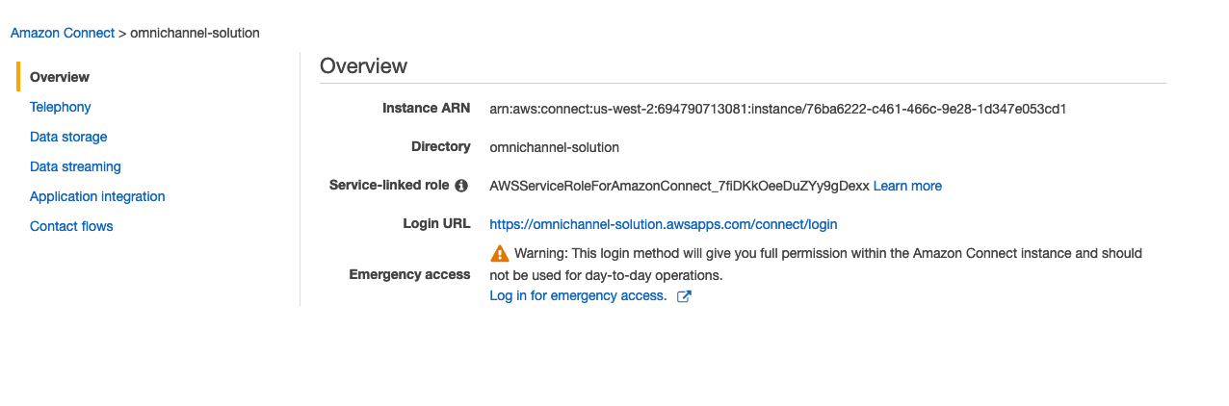Open the Amazon Connect breadcrumb link

point(62,33)
